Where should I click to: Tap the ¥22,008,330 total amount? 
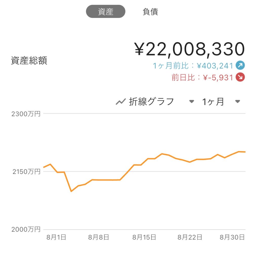point(189,49)
